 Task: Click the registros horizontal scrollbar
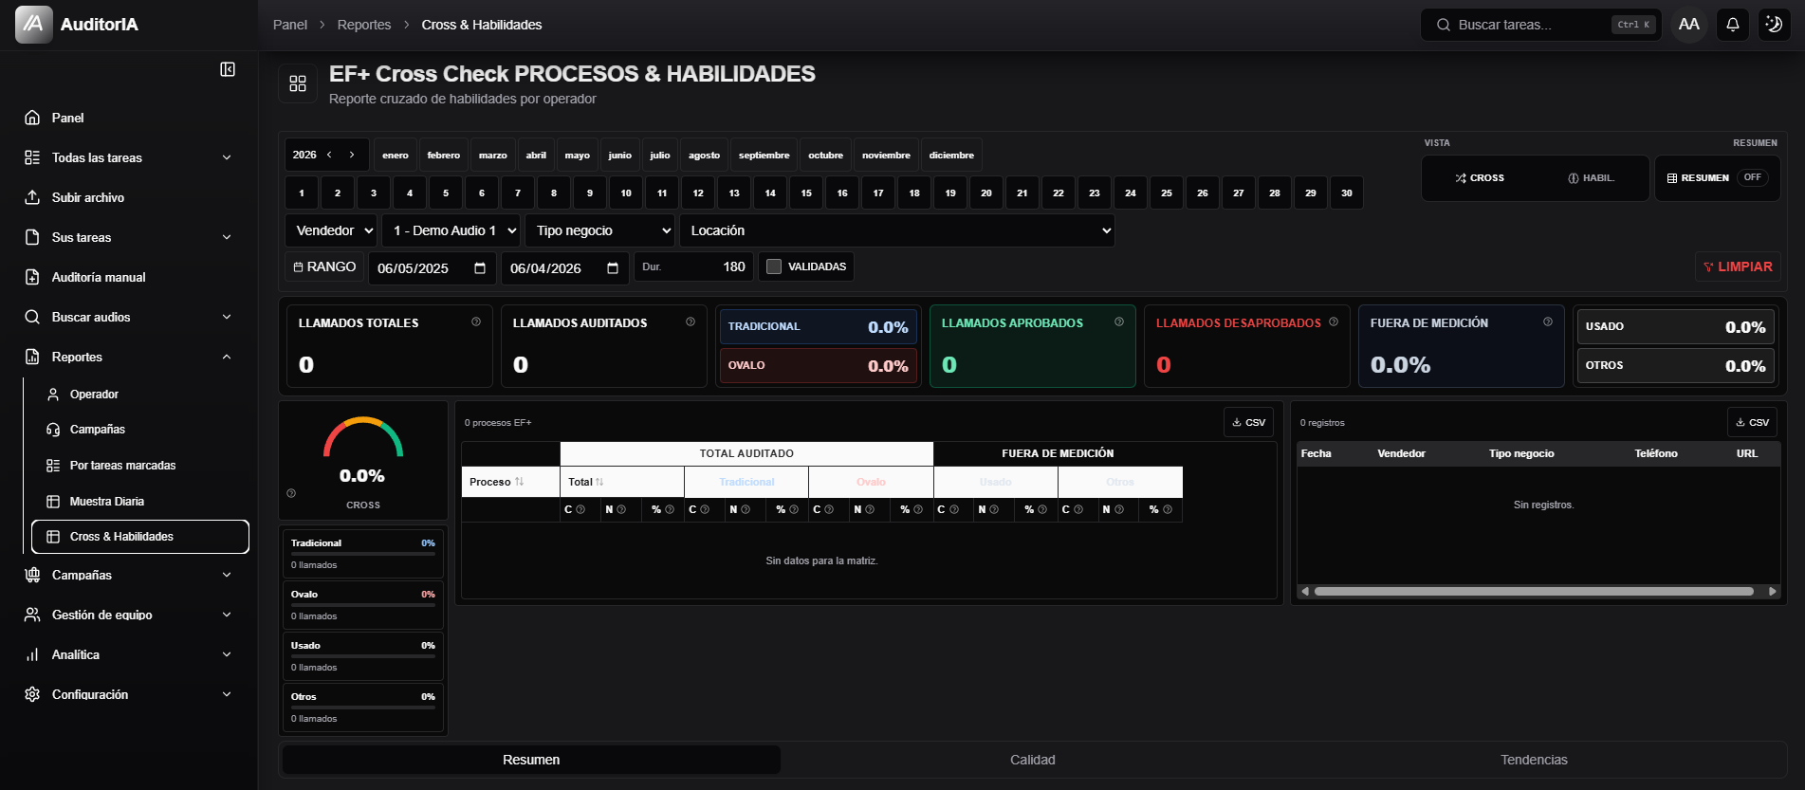1534,591
